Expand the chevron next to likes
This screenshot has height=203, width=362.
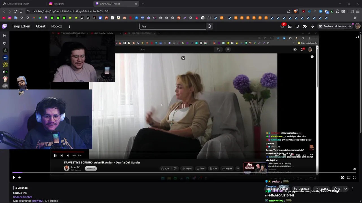[x=345, y=189]
